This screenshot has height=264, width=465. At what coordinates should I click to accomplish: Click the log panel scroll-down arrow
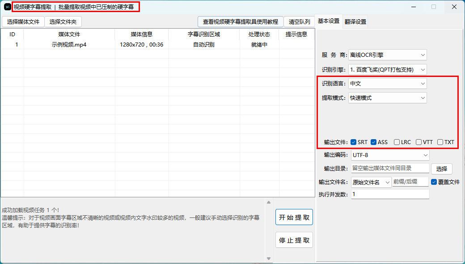tap(269, 258)
